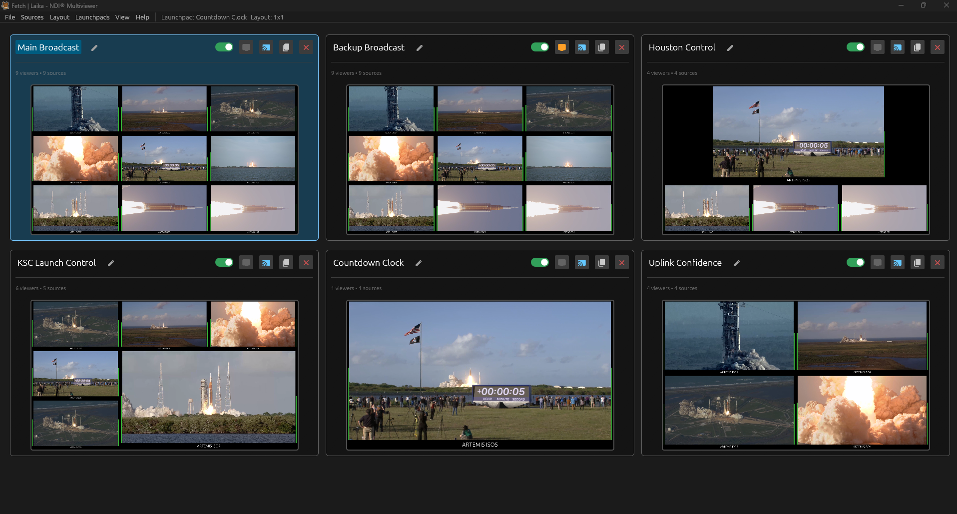Disable the Uplink Confidence toggle
Screen dimensions: 957x514
[x=855, y=262]
